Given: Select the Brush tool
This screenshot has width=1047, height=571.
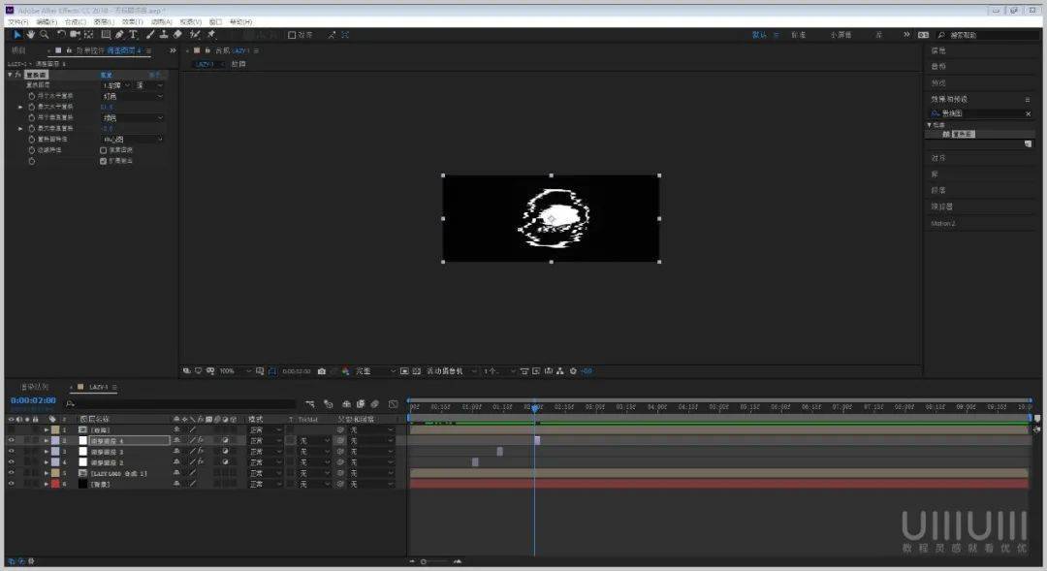Looking at the screenshot, I should 150,35.
